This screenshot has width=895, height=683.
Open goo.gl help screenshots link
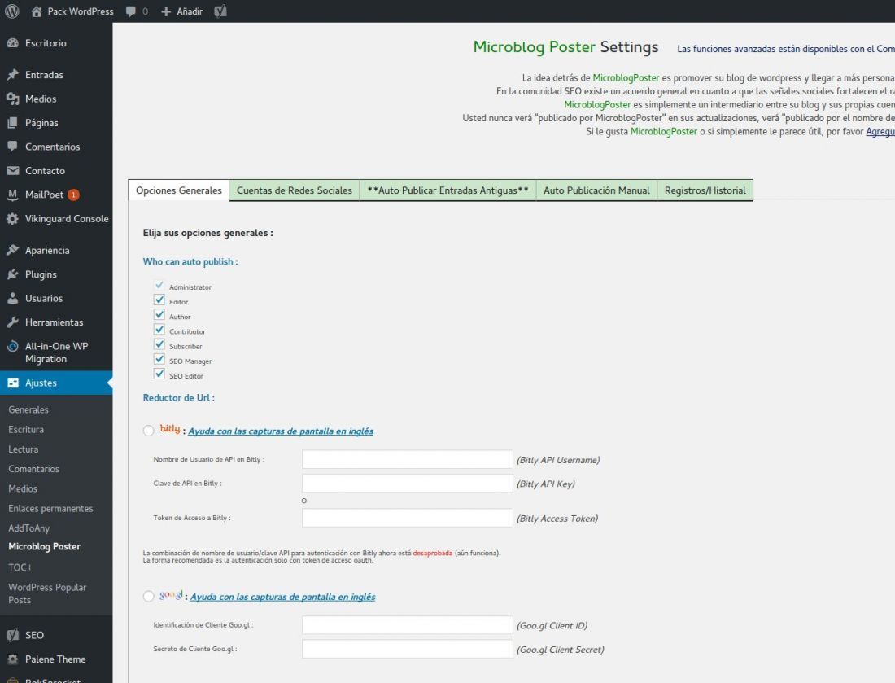[282, 597]
